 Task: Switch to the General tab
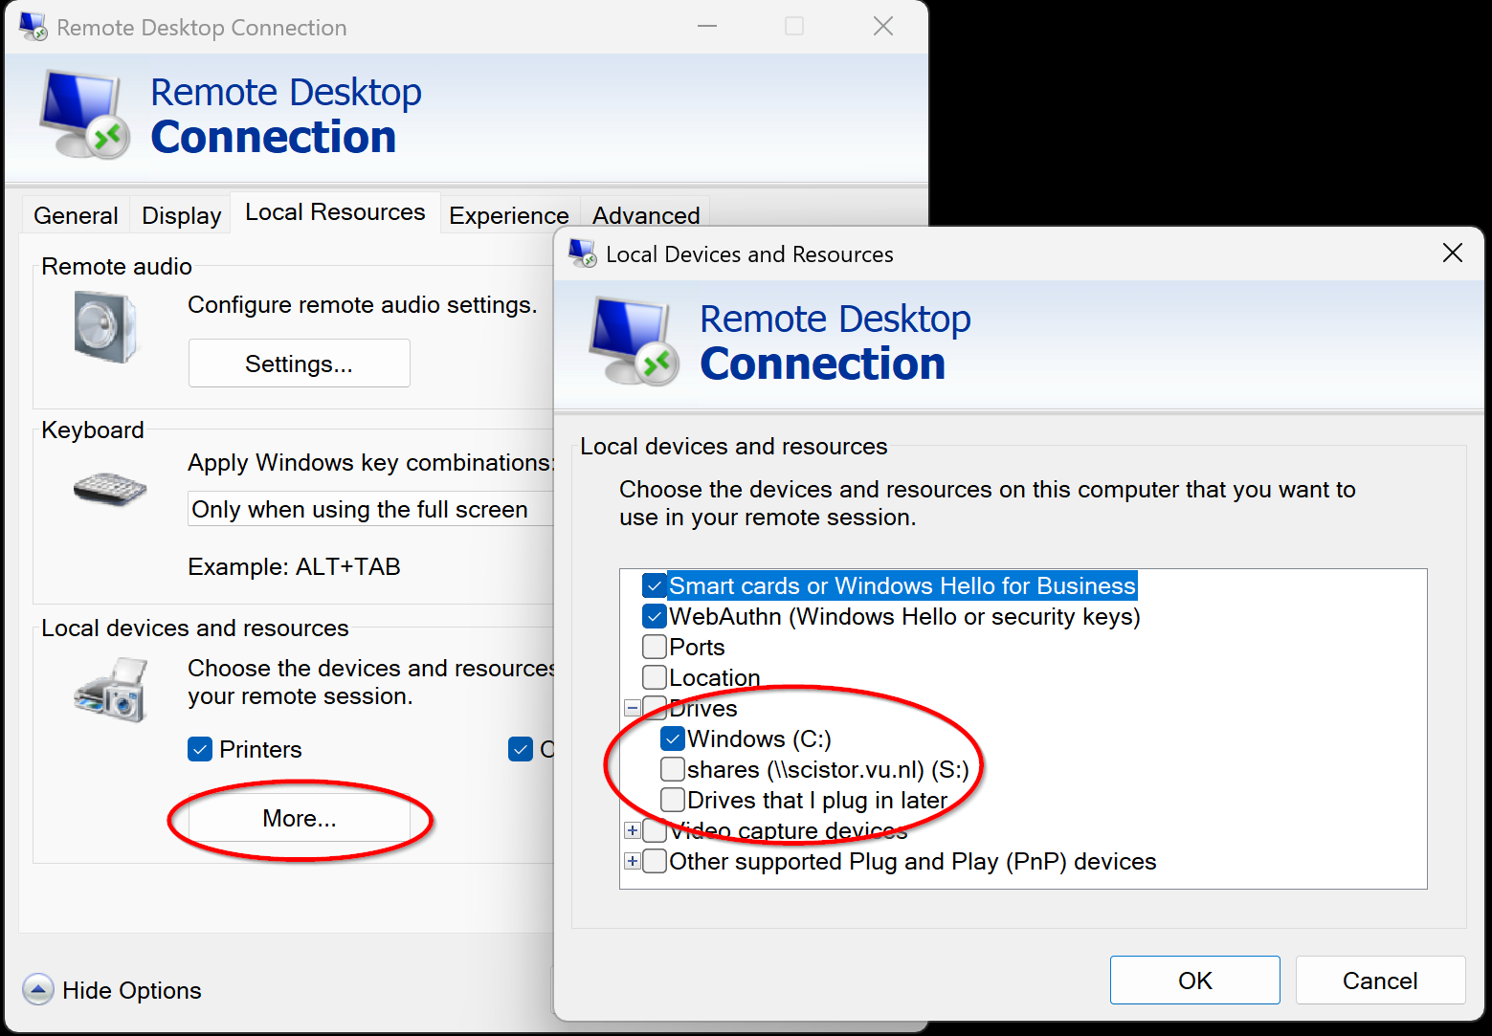[x=76, y=215]
